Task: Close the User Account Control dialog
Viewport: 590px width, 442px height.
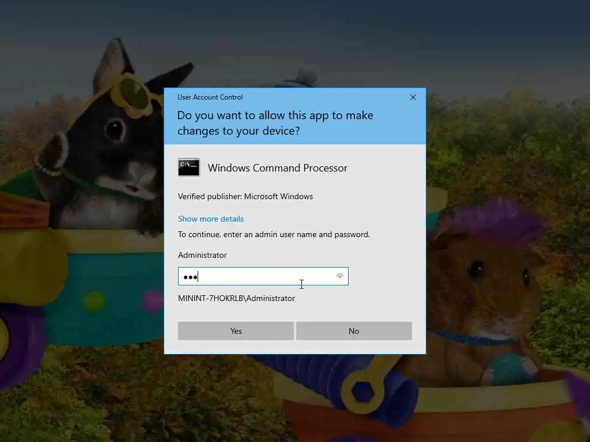Action: (x=413, y=97)
